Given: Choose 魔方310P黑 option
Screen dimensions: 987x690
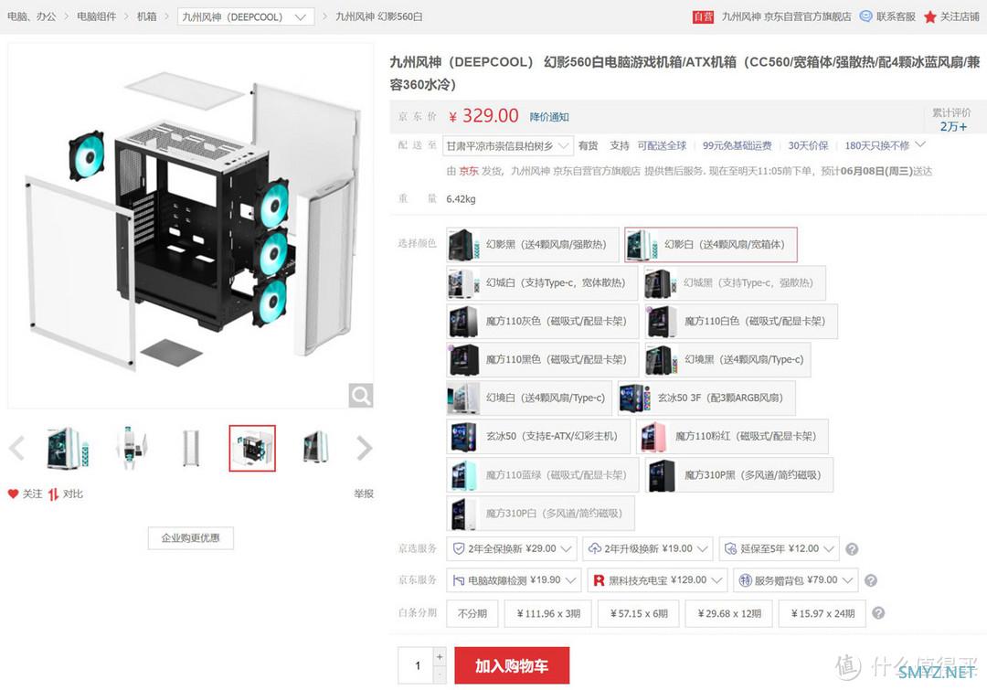Looking at the screenshot, I should 739,475.
